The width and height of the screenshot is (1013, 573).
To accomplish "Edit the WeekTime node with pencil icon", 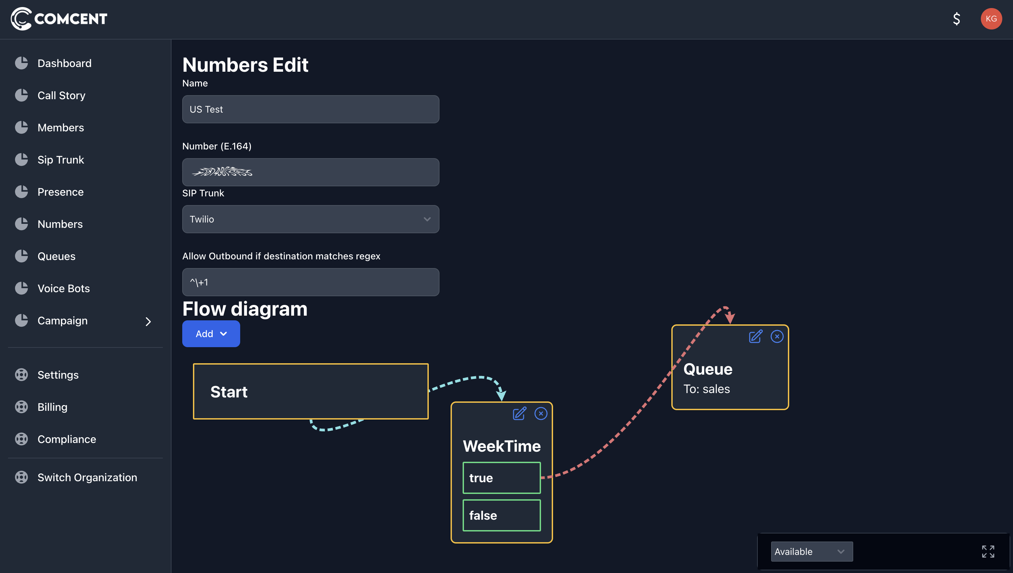I will [x=519, y=413].
